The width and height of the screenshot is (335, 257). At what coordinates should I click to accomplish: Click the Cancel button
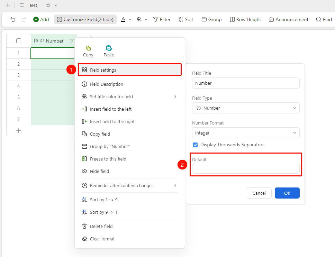point(259,193)
